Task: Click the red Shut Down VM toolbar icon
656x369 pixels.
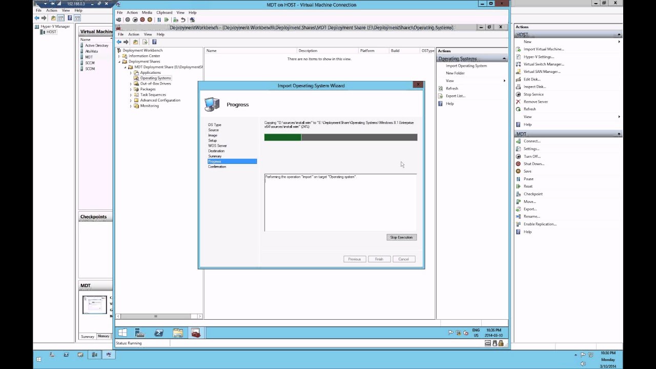Action: point(142,19)
